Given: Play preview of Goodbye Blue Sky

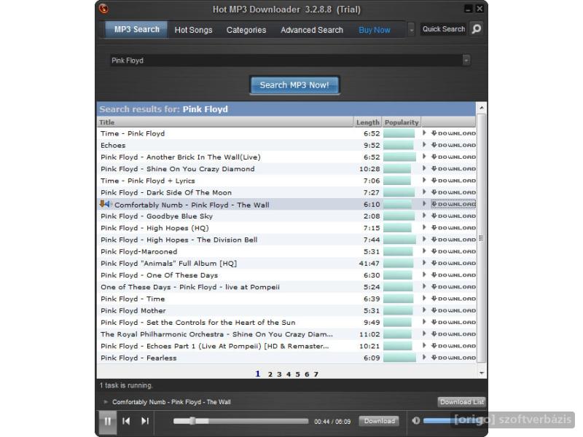Looking at the screenshot, I should 424,216.
